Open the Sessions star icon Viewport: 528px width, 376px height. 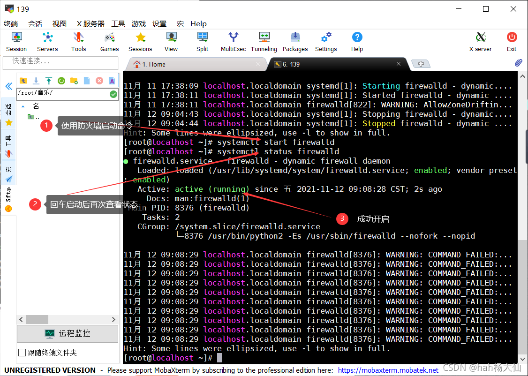pos(140,42)
